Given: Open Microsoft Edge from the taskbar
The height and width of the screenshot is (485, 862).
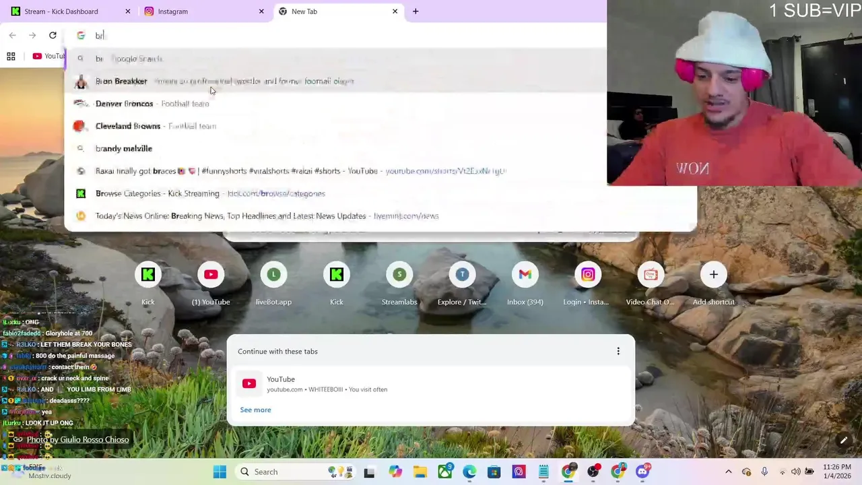Looking at the screenshot, I should (469, 472).
